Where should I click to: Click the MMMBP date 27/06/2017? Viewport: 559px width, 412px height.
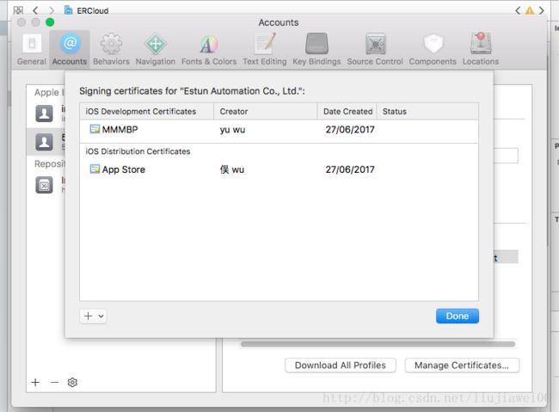tap(350, 130)
